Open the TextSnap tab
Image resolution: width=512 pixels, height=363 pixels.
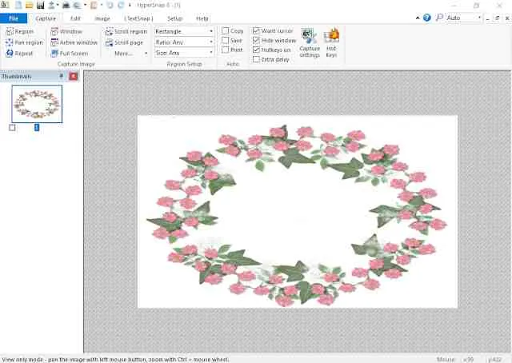click(138, 18)
